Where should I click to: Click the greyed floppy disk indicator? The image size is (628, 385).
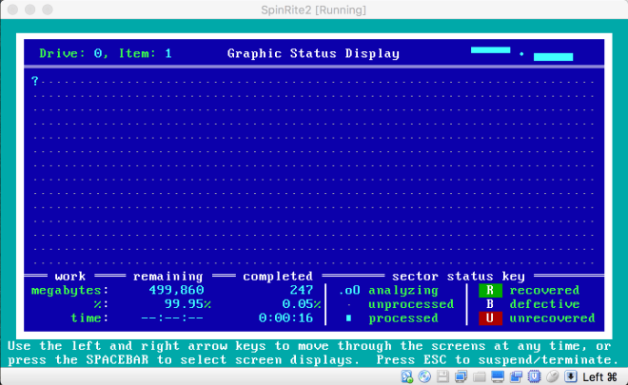[442, 376]
